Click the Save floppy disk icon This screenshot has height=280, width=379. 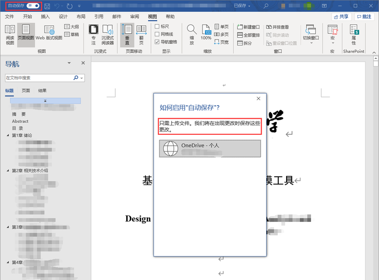coord(47,6)
